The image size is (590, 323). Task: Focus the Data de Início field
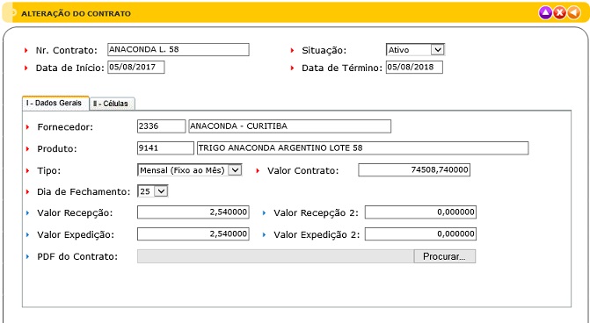click(135, 68)
